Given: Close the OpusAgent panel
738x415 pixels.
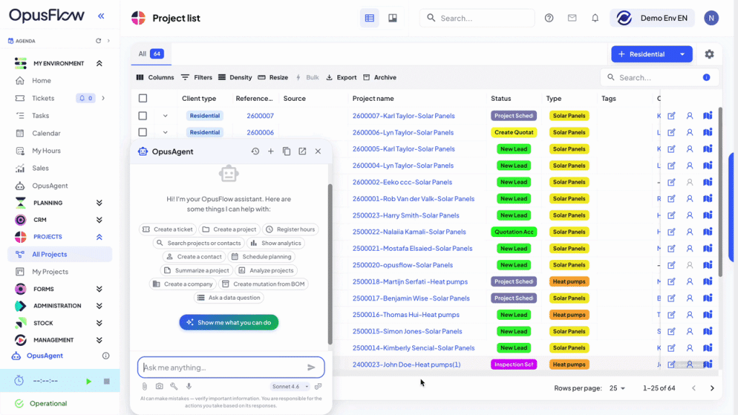Looking at the screenshot, I should click(x=318, y=151).
